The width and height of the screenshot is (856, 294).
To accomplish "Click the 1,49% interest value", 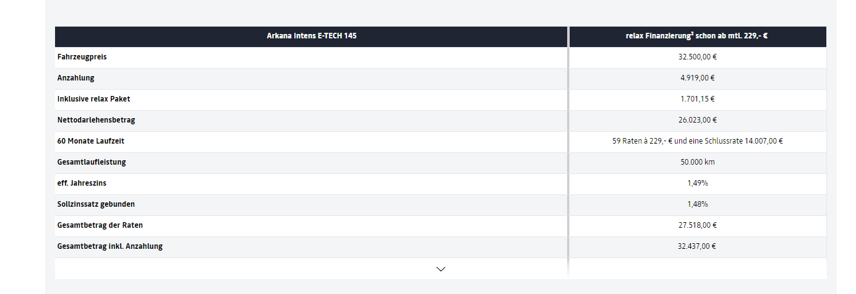I will (697, 183).
